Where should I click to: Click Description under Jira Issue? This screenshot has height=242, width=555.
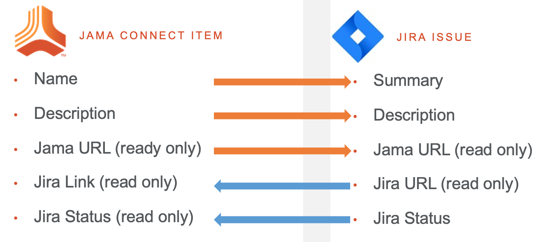(414, 115)
